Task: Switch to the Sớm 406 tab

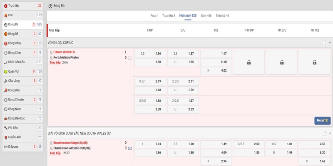Action: 206,16
